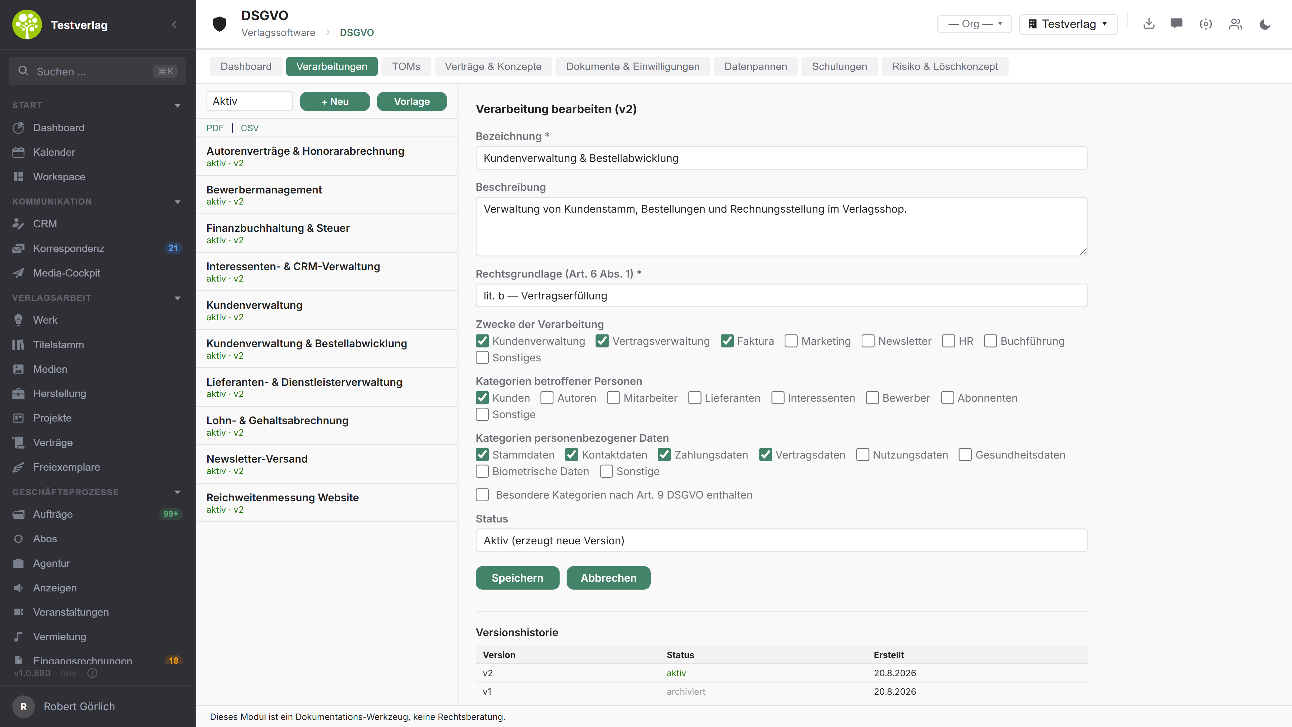Click the Suchen search field

tap(97, 71)
